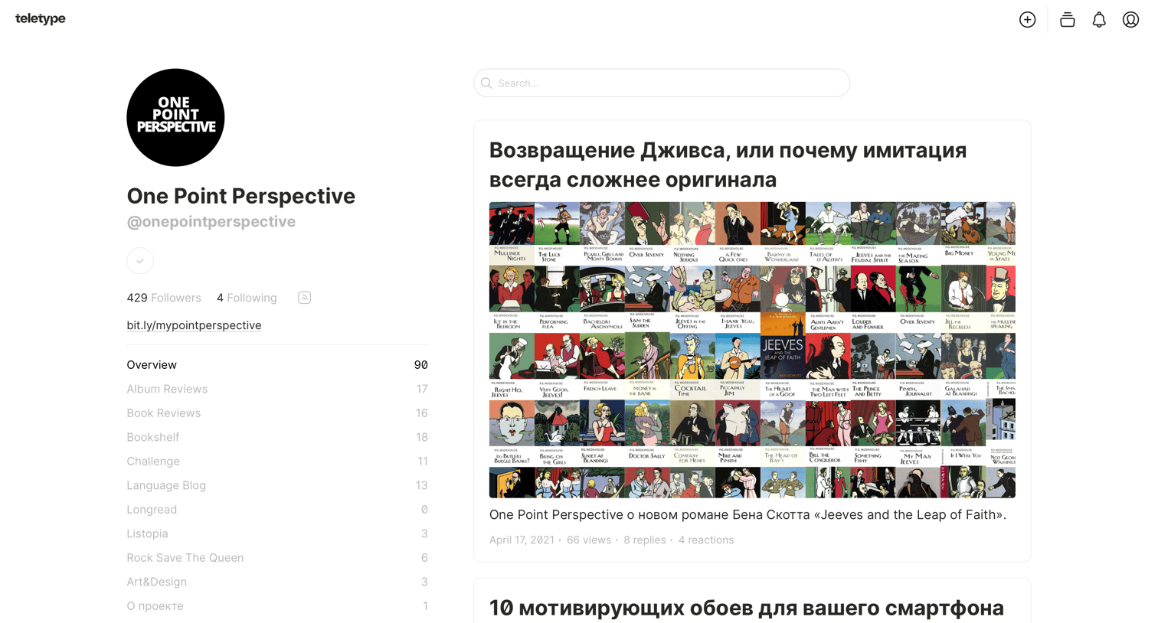View the 429 Followers list
The image size is (1158, 623).
click(164, 298)
